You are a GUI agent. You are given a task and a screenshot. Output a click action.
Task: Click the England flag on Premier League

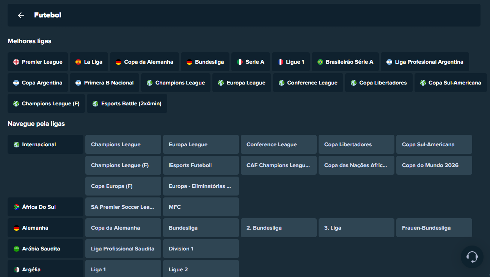pyautogui.click(x=16, y=62)
